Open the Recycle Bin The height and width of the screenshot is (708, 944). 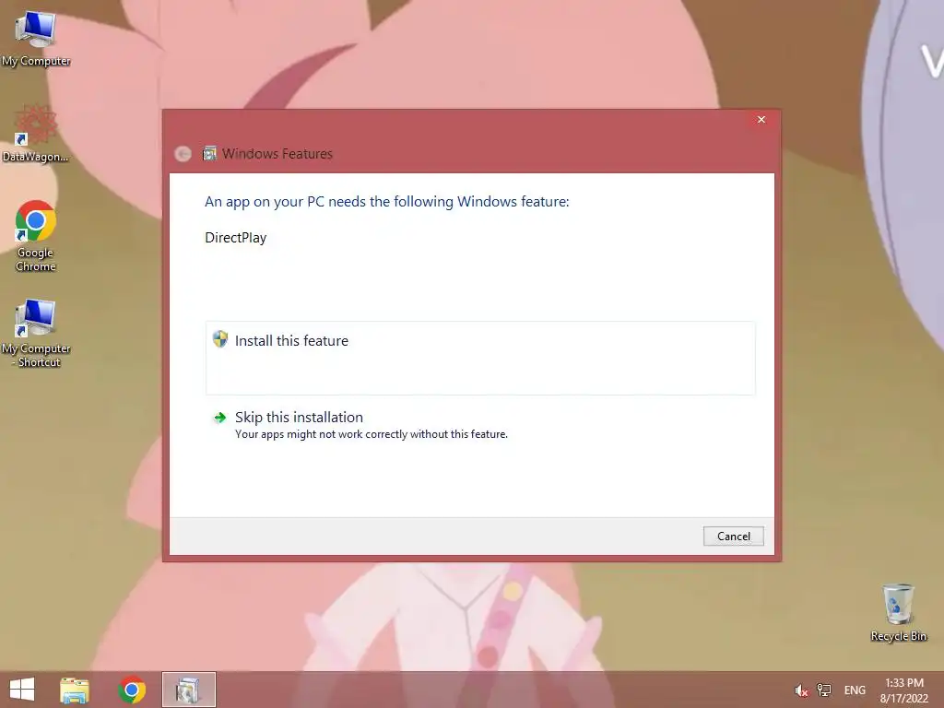coord(898,612)
